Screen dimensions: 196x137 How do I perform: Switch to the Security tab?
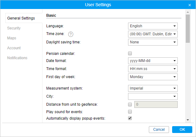[x=14, y=28]
